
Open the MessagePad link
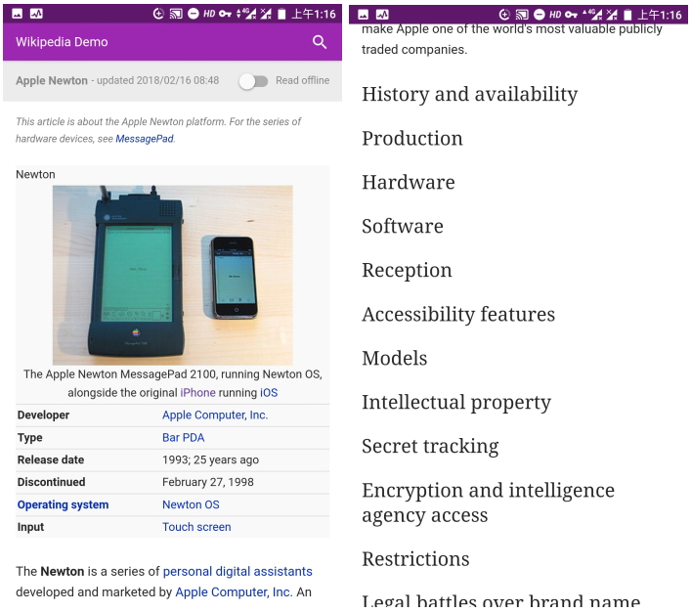click(x=145, y=139)
